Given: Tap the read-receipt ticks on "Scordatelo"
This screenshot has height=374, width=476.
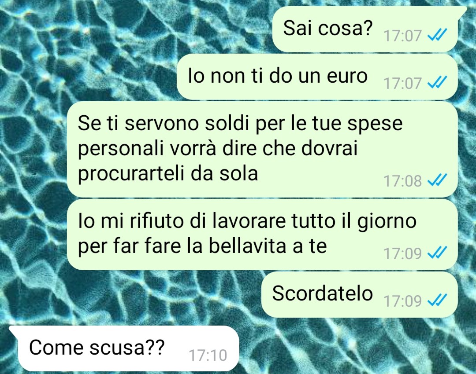Looking at the screenshot, I should click(437, 300).
